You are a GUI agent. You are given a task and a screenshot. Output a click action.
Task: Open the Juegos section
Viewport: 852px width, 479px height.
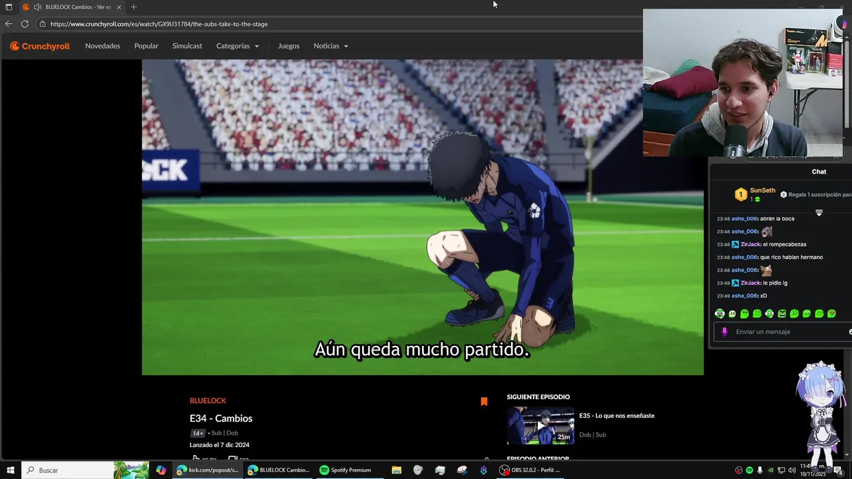(x=289, y=46)
